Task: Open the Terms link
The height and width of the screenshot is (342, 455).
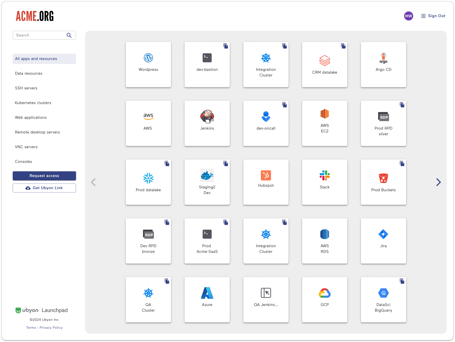Action: (31, 328)
